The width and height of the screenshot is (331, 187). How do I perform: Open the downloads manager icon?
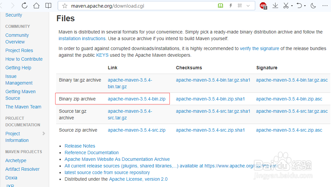(x=275, y=6)
